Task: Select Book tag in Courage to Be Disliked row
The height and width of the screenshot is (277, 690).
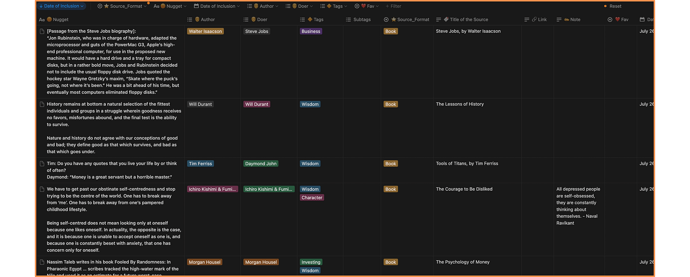Action: 390,189
